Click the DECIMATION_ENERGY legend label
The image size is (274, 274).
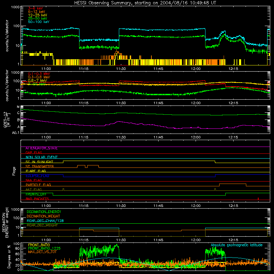[44, 212]
